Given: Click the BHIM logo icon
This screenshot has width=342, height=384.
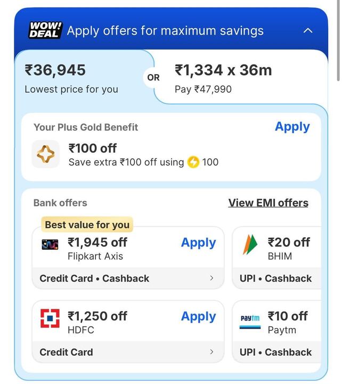Looking at the screenshot, I should [x=250, y=245].
